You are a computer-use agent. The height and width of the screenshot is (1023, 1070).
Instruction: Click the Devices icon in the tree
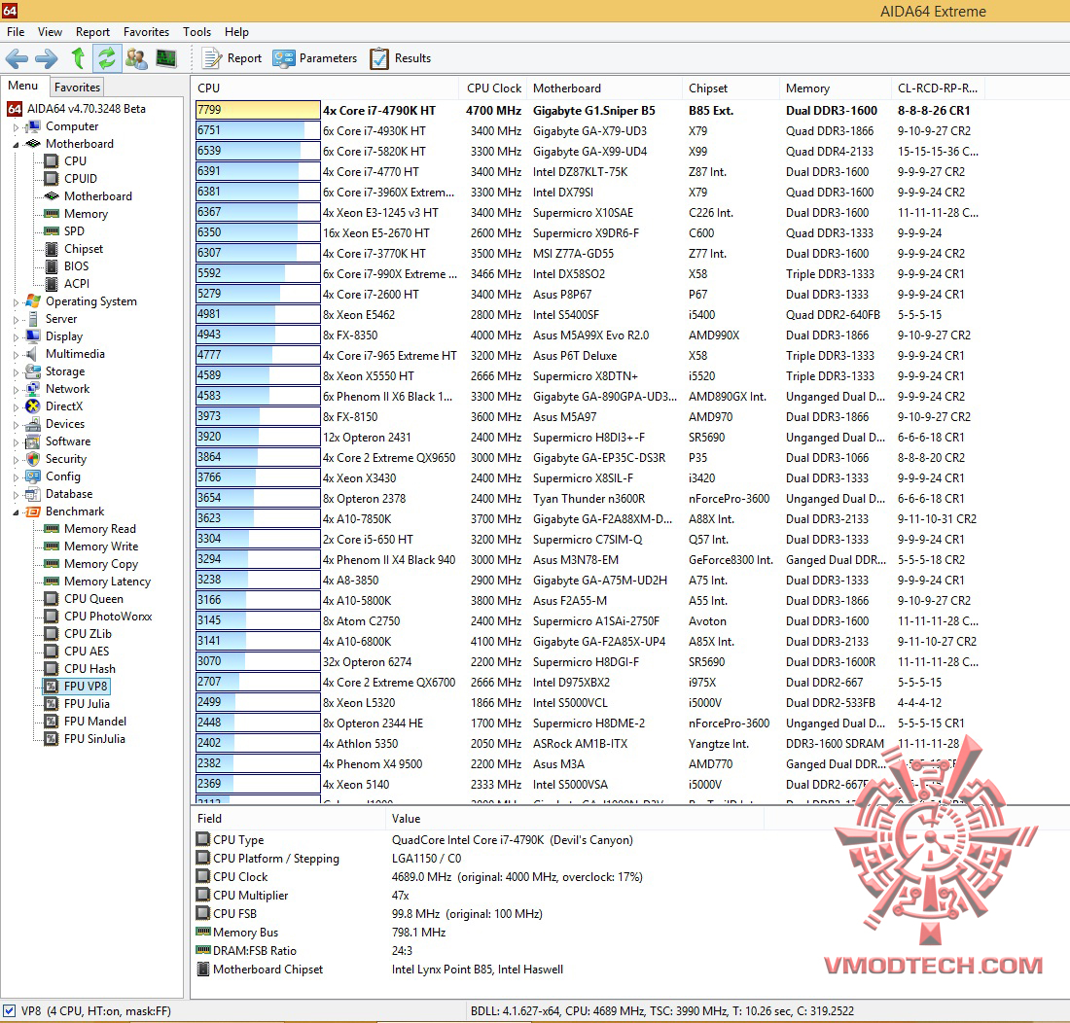click(33, 424)
